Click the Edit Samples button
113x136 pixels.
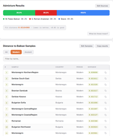(87, 46)
